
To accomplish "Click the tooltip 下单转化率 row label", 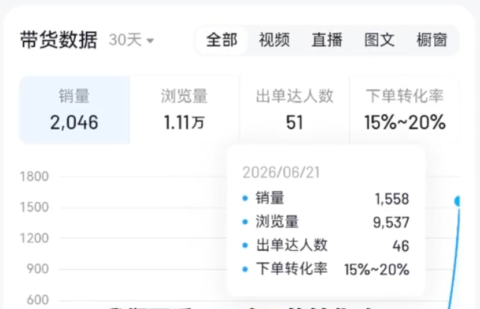I will 291,269.
